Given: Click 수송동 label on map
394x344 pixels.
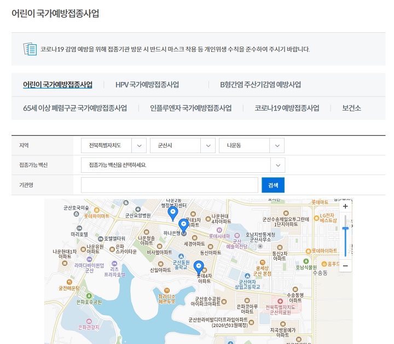Looking at the screenshot, I should pos(320,273).
